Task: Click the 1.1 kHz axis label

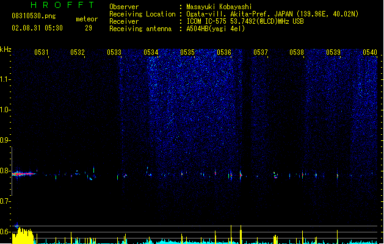Action: pos(5,79)
